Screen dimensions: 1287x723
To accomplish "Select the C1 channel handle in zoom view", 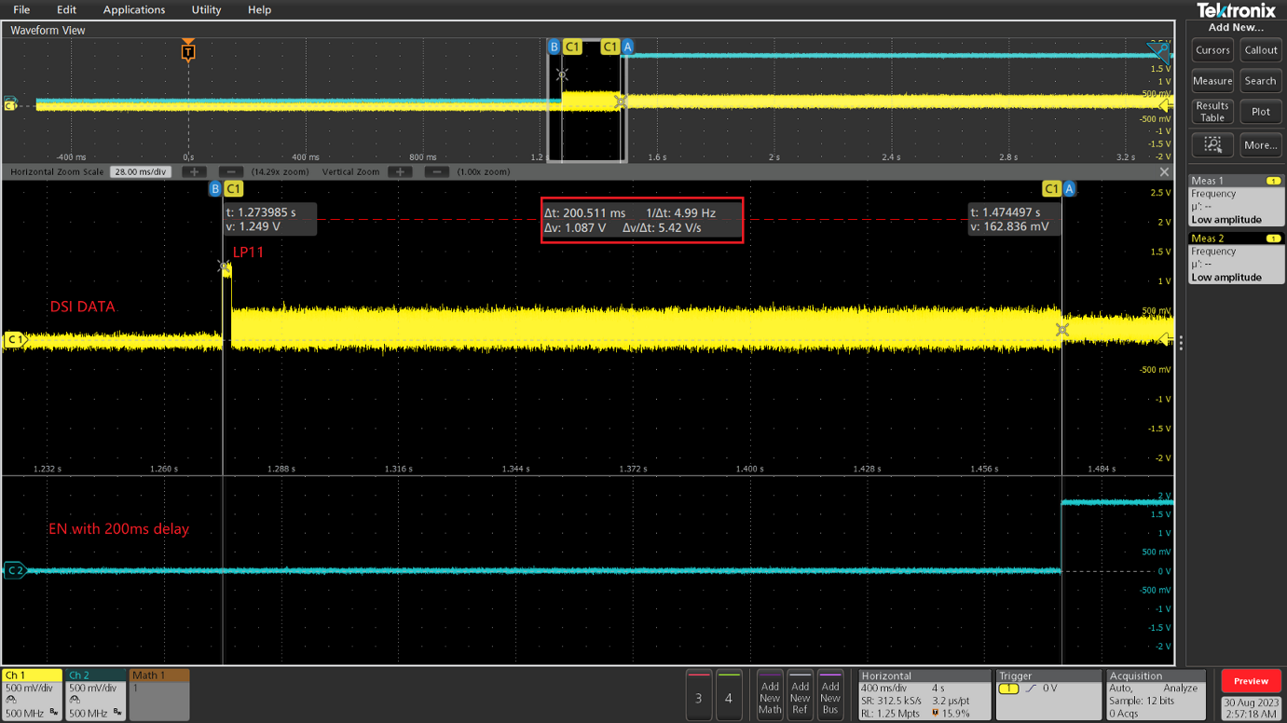I will [15, 339].
